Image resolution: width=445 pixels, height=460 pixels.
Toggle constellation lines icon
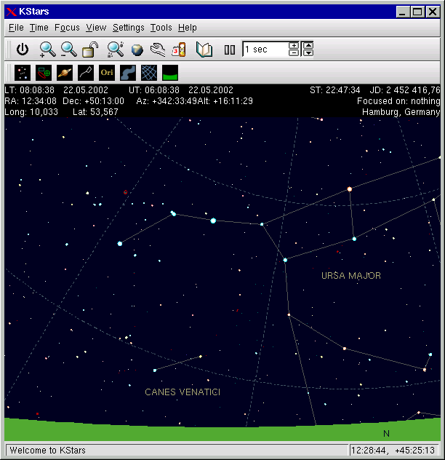click(x=86, y=73)
